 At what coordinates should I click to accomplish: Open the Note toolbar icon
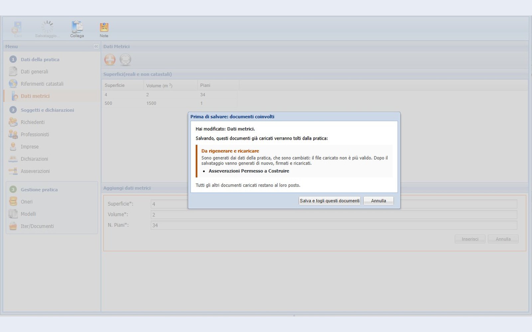[104, 27]
